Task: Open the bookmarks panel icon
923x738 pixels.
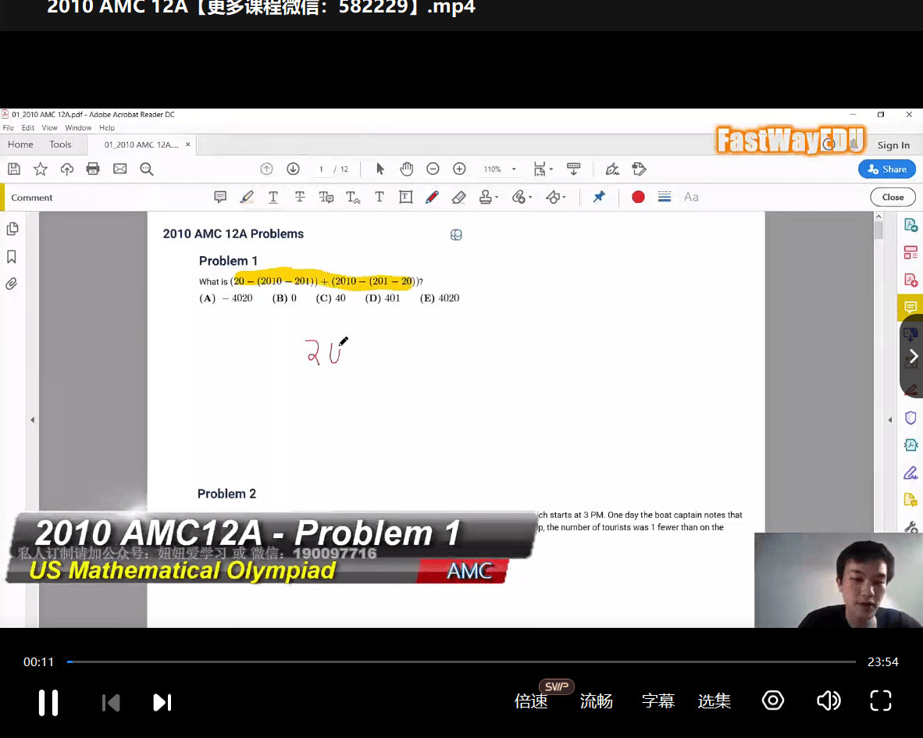Action: click(12, 257)
